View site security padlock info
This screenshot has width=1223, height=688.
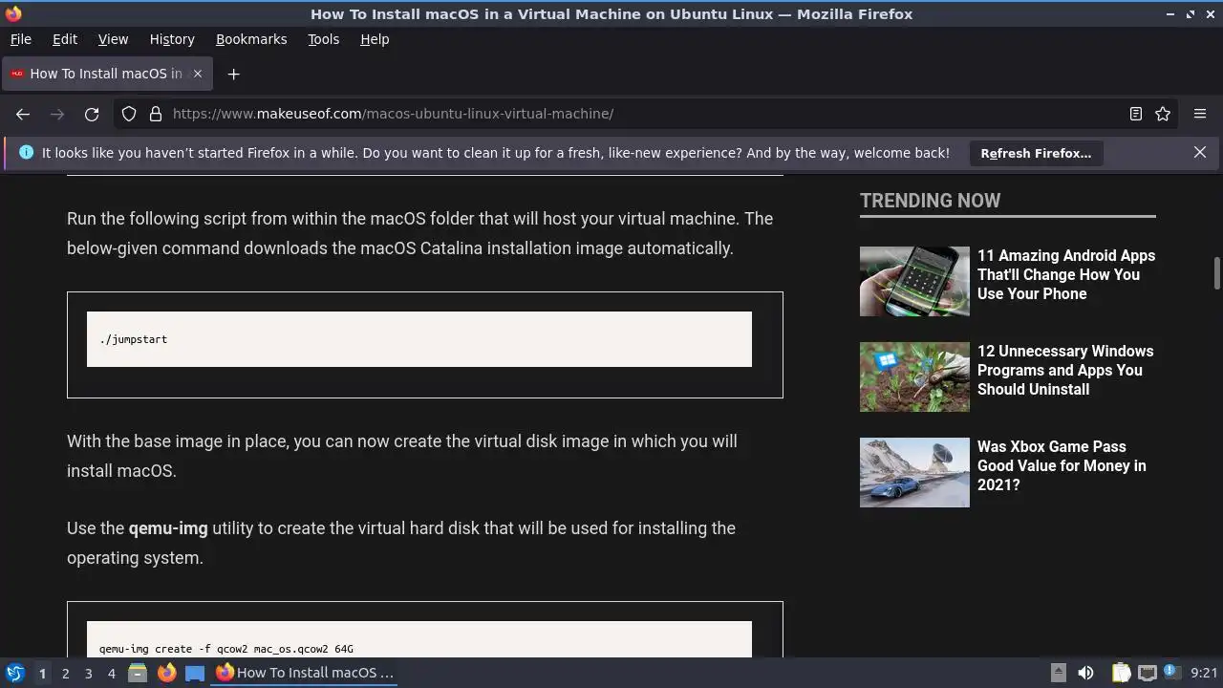coord(156,114)
